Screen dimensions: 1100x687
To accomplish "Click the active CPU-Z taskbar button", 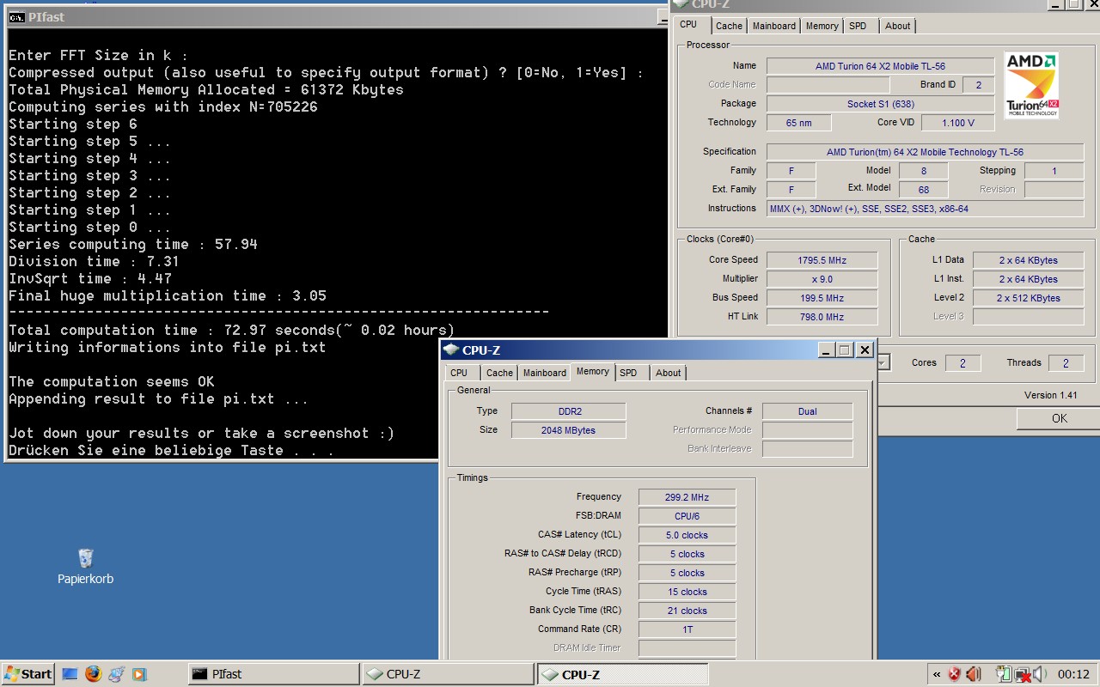I will (623, 674).
